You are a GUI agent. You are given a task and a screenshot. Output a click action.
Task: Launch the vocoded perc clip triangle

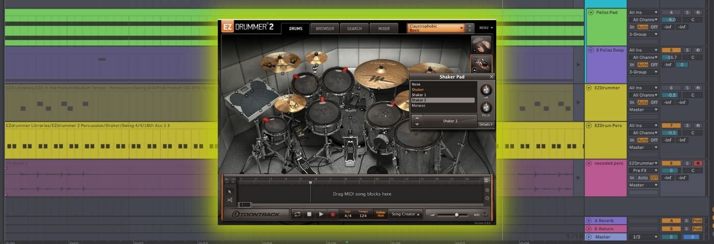(x=578, y=178)
